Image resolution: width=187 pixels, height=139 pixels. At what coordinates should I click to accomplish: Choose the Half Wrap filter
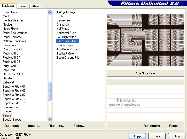click(x=63, y=29)
